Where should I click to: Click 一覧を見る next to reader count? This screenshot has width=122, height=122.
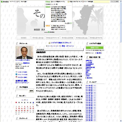coord(98,53)
